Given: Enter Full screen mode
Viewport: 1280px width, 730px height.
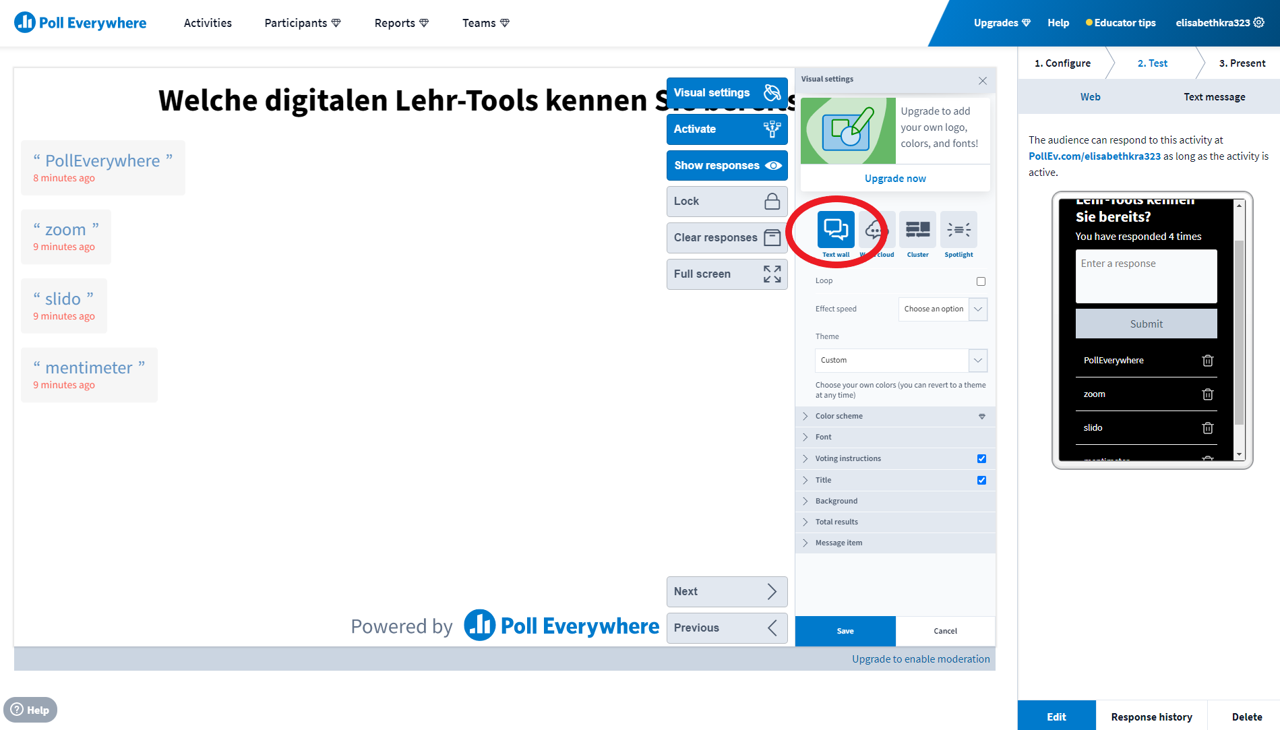Looking at the screenshot, I should 727,274.
